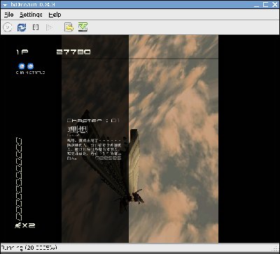Open the load state folder icon
The image size is (280, 254).
(69, 27)
